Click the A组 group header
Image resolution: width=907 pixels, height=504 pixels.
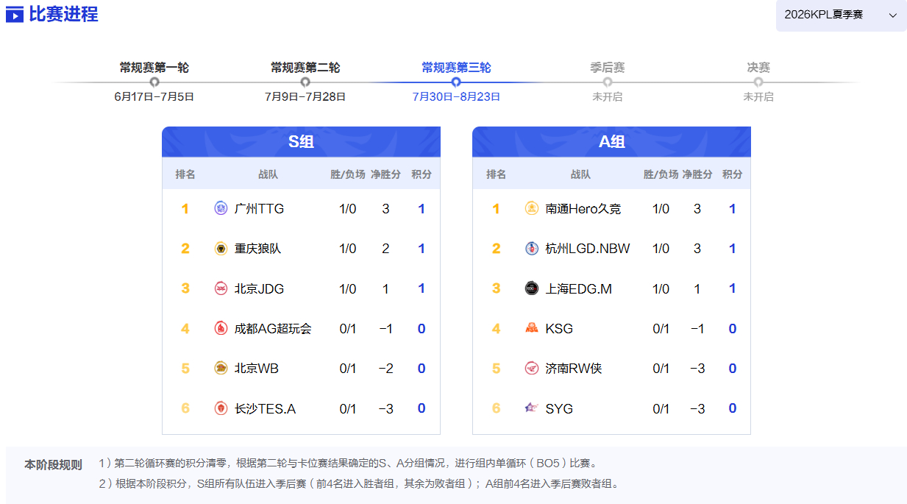point(611,142)
